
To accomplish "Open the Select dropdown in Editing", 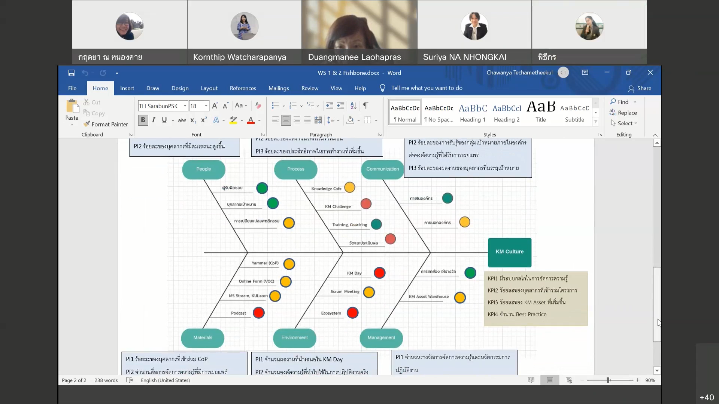I will 624,123.
